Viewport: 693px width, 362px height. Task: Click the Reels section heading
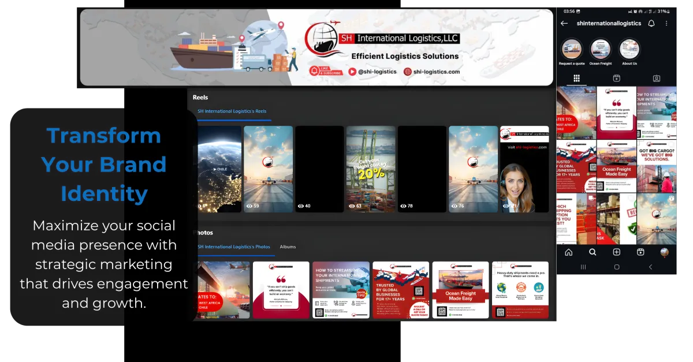(x=200, y=98)
